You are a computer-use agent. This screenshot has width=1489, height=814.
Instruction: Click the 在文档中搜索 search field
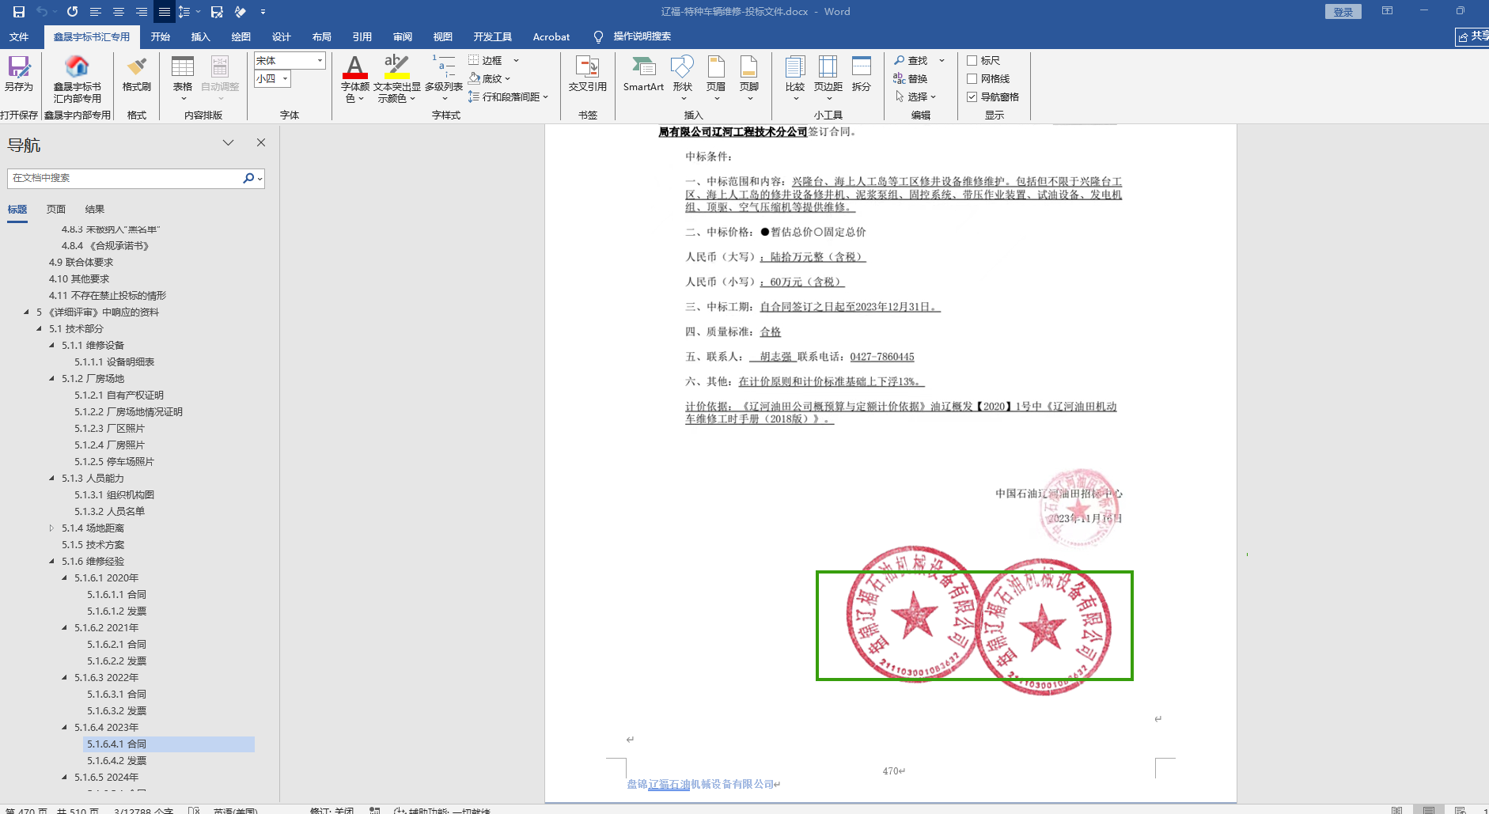pos(125,179)
